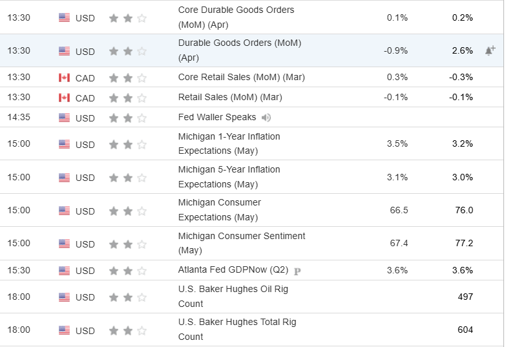Viewport: 506px width, 347px height.
Task: Click the alert bell icon on Durable Goods Orders row
Action: (x=490, y=50)
